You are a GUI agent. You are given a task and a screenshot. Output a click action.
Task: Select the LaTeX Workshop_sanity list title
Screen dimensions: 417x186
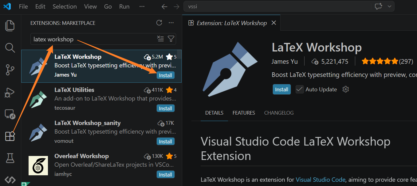[88, 123]
